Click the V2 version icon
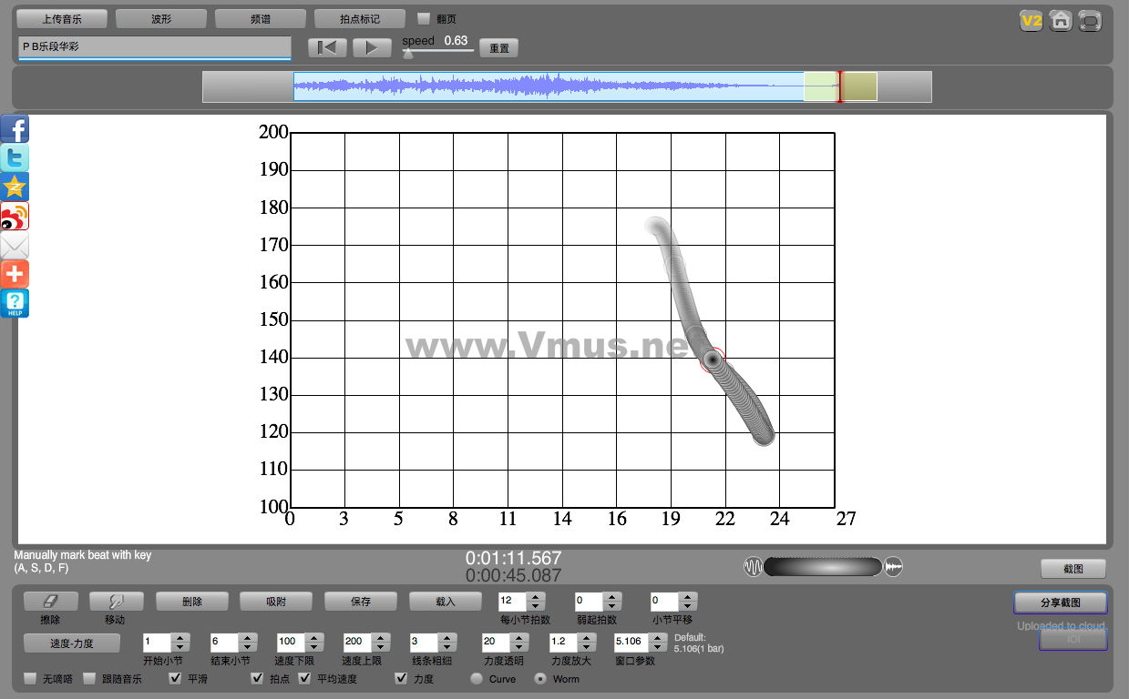 (1031, 21)
